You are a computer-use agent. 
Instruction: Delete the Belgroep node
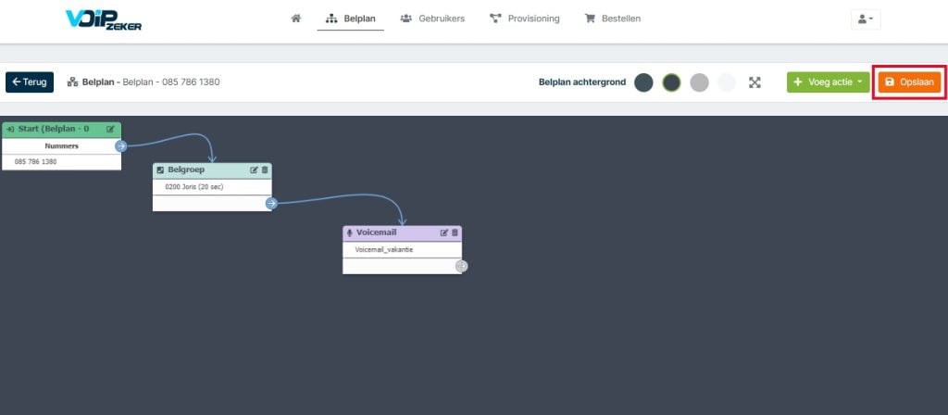265,170
